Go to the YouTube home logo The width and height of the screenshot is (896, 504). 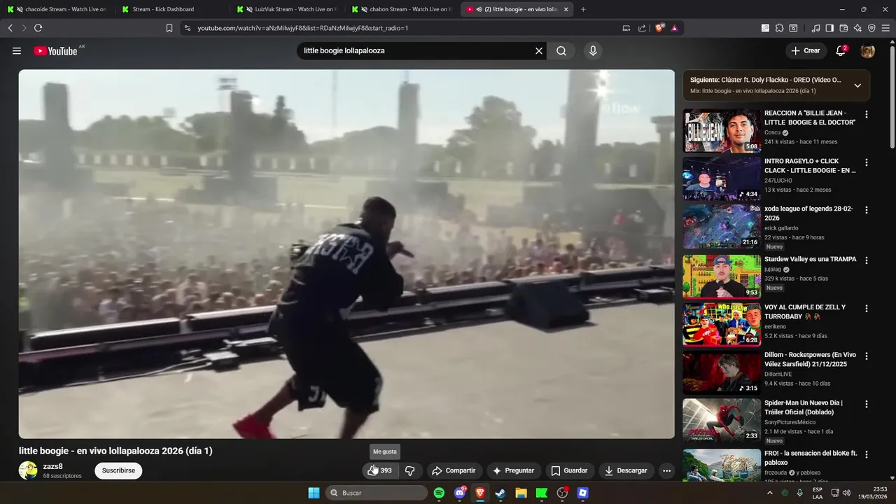click(x=55, y=51)
